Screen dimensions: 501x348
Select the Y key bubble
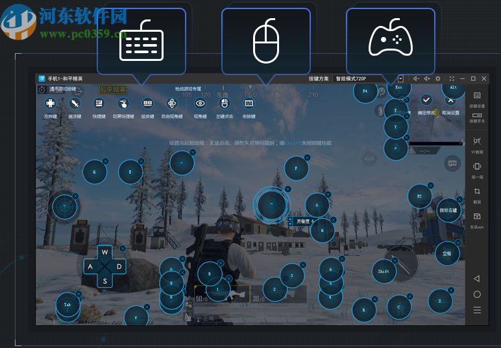point(396,126)
